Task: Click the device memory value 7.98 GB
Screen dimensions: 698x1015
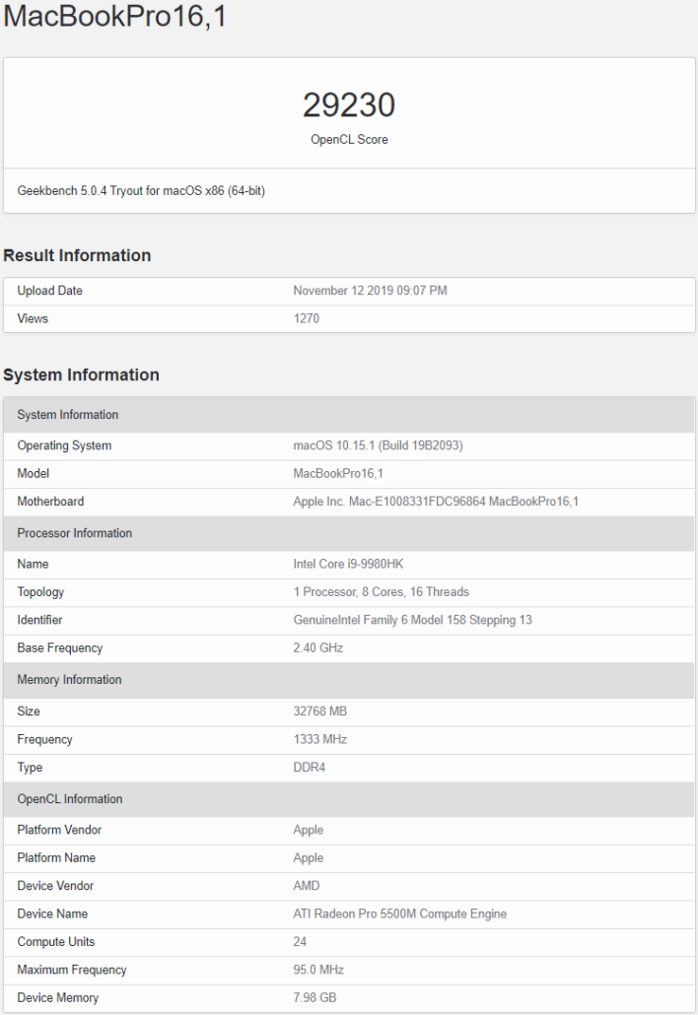Action: click(x=314, y=998)
